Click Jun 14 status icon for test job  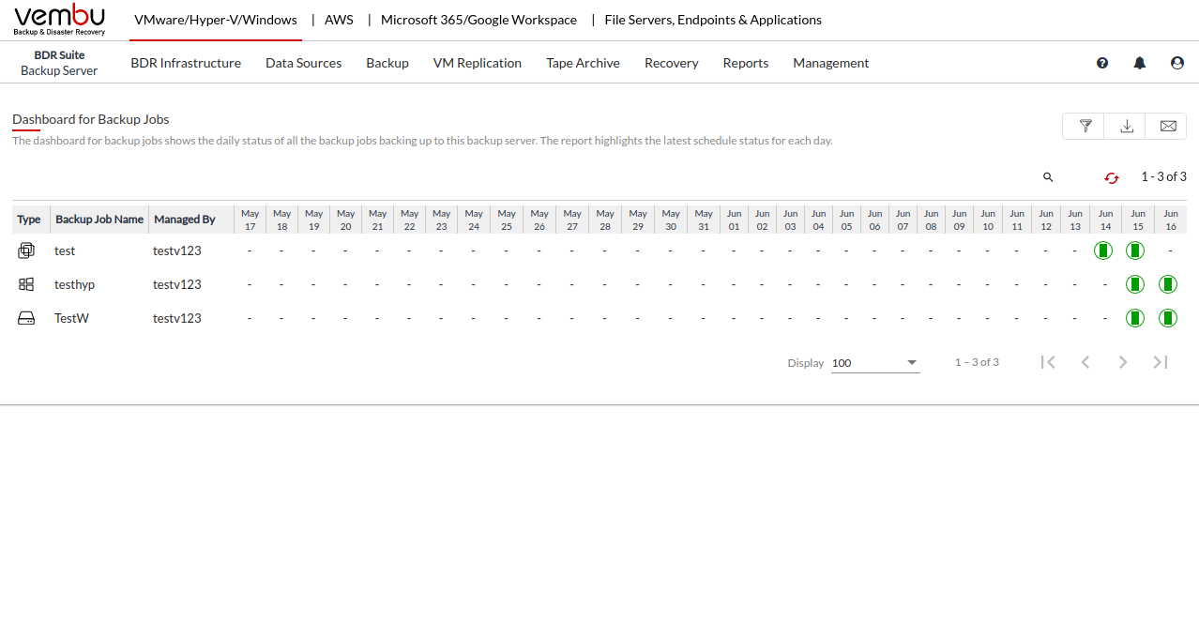tap(1103, 250)
